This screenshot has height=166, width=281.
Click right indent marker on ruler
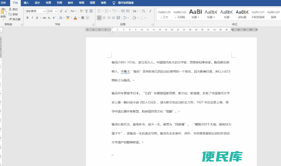[231, 31]
